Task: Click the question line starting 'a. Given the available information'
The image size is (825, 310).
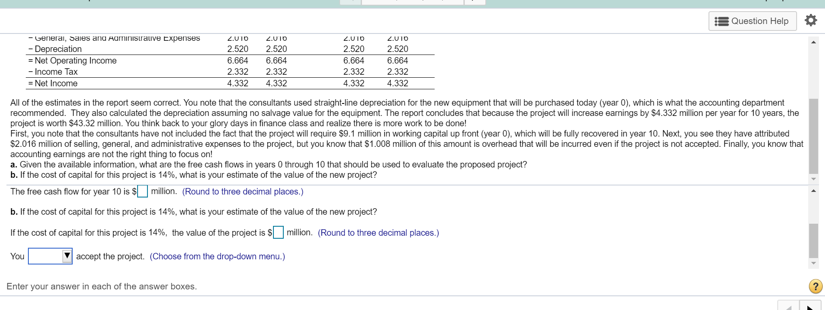Action: pyautogui.click(x=269, y=164)
